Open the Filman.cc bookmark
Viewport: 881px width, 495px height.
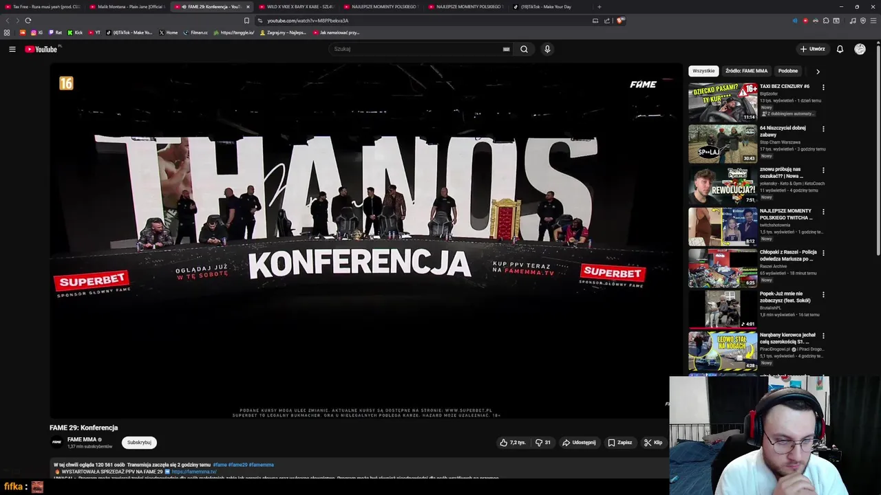click(195, 32)
